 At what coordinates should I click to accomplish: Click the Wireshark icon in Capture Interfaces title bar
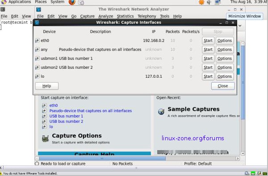(x=37, y=22)
